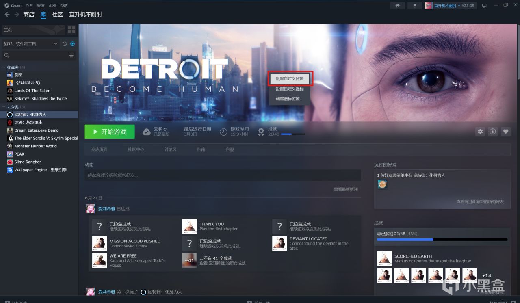Choose 设置自定义背景 from the context menu

pos(290,79)
